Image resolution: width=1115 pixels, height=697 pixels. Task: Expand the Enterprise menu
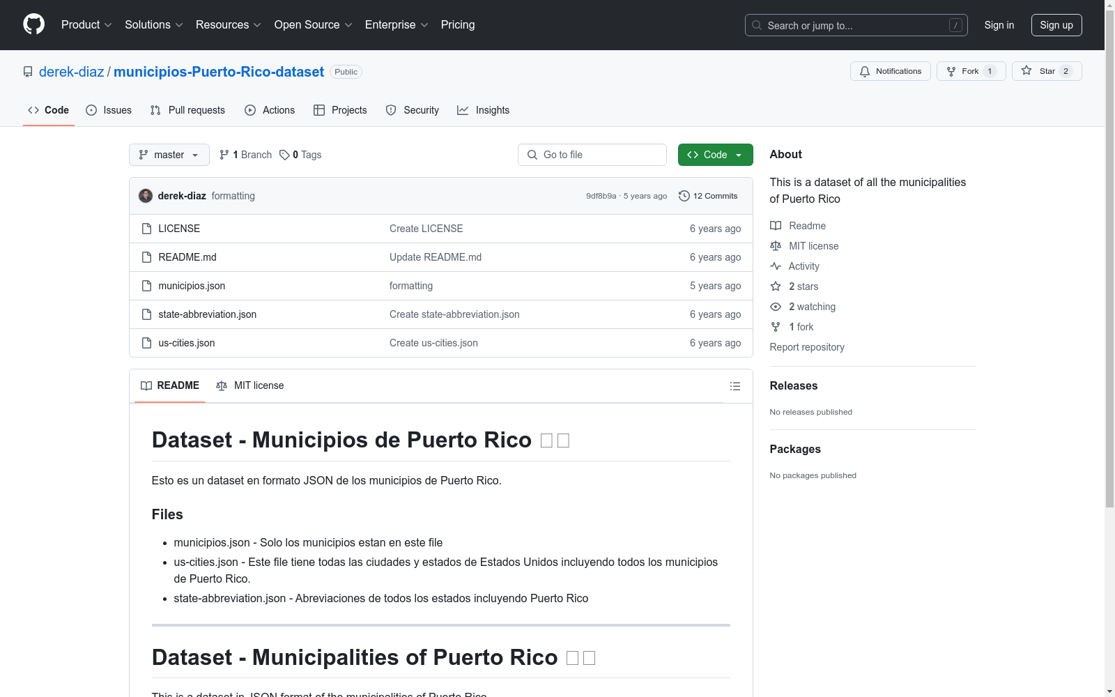[397, 25]
